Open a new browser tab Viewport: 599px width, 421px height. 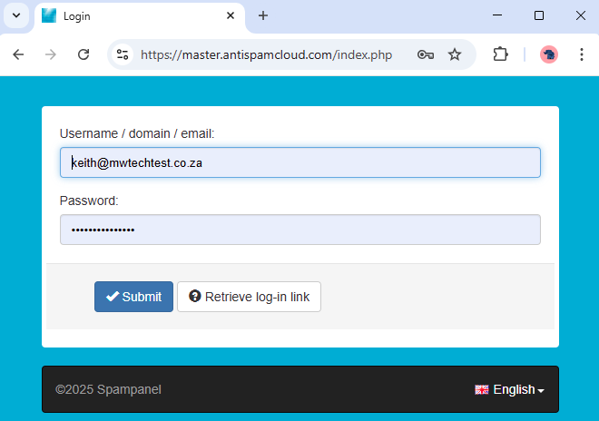pos(263,15)
